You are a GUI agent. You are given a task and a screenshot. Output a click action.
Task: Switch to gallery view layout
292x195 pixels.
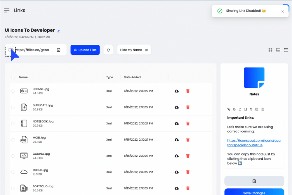278,50
